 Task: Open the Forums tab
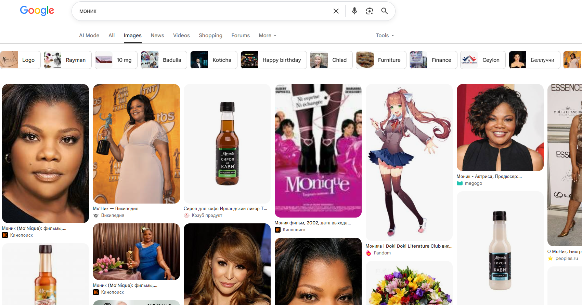click(241, 36)
